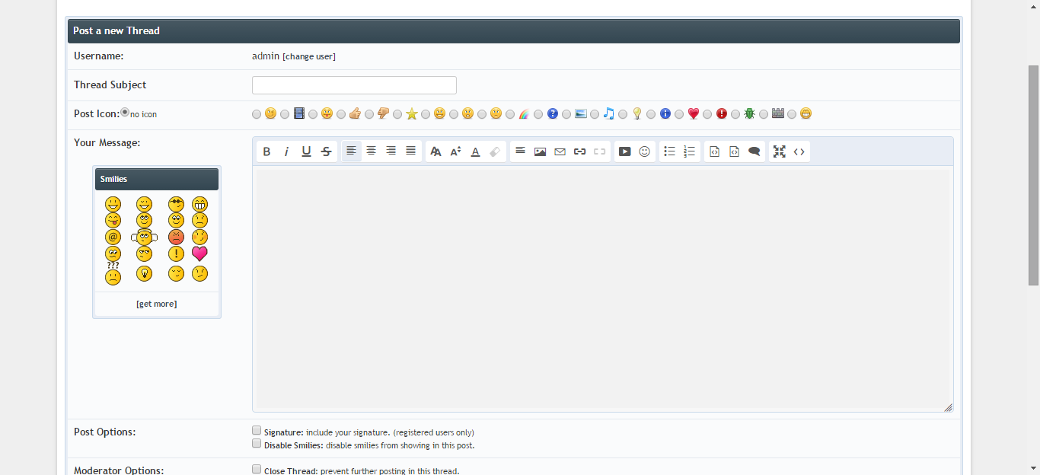Select radio button for thumbs-up post icon
Viewport: 1040px width, 475px height.
tap(341, 114)
